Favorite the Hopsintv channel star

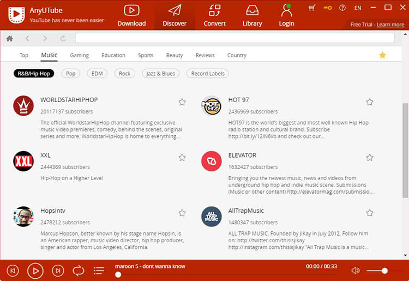coord(182,213)
